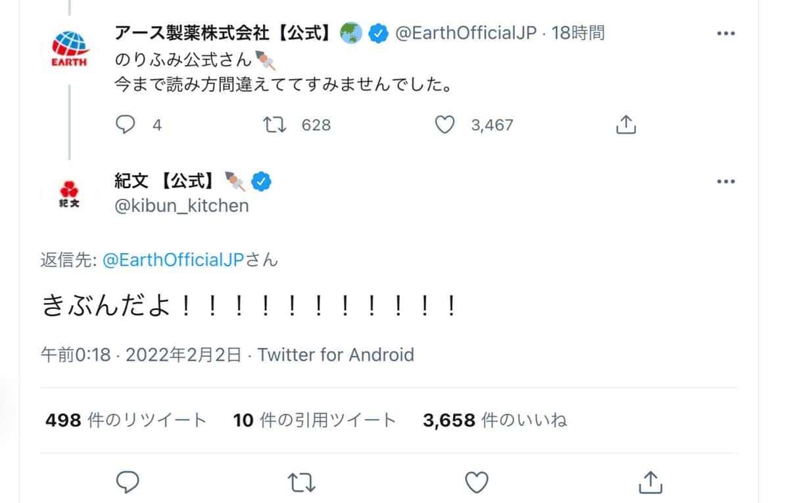Screen dimensions: 789x503
Task: Click the 紀文 profile avatar
Action: 68,195
